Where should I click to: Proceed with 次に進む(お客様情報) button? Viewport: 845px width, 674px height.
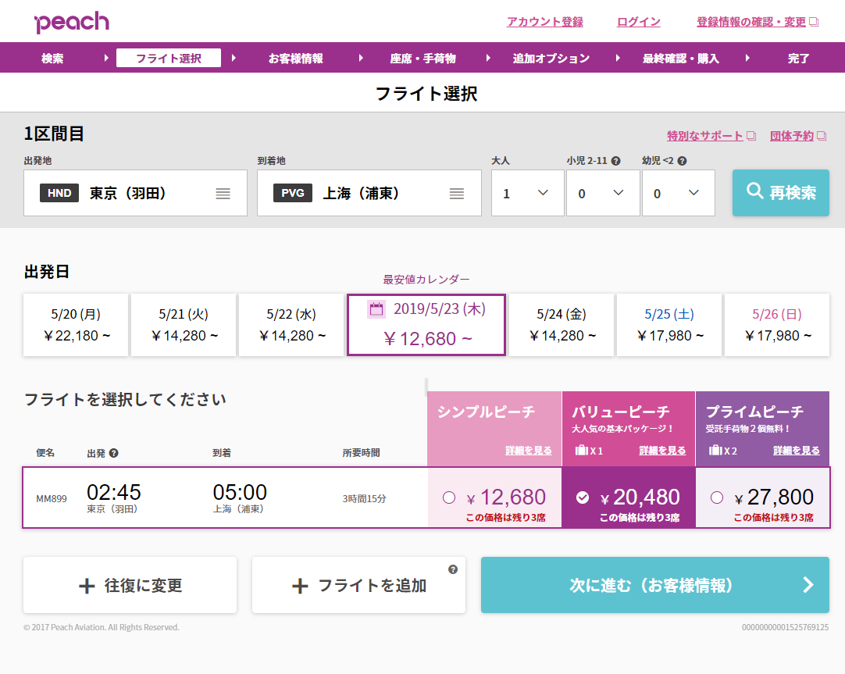tap(654, 585)
